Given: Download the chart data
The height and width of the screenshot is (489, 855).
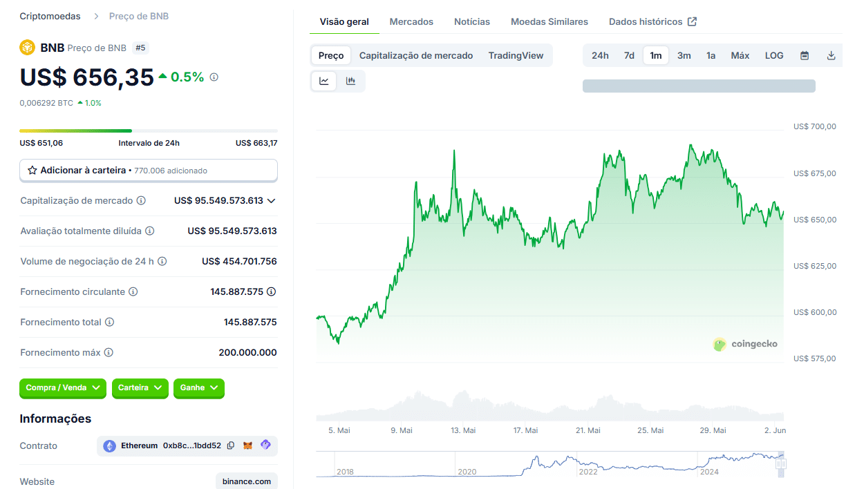Looking at the screenshot, I should click(831, 55).
